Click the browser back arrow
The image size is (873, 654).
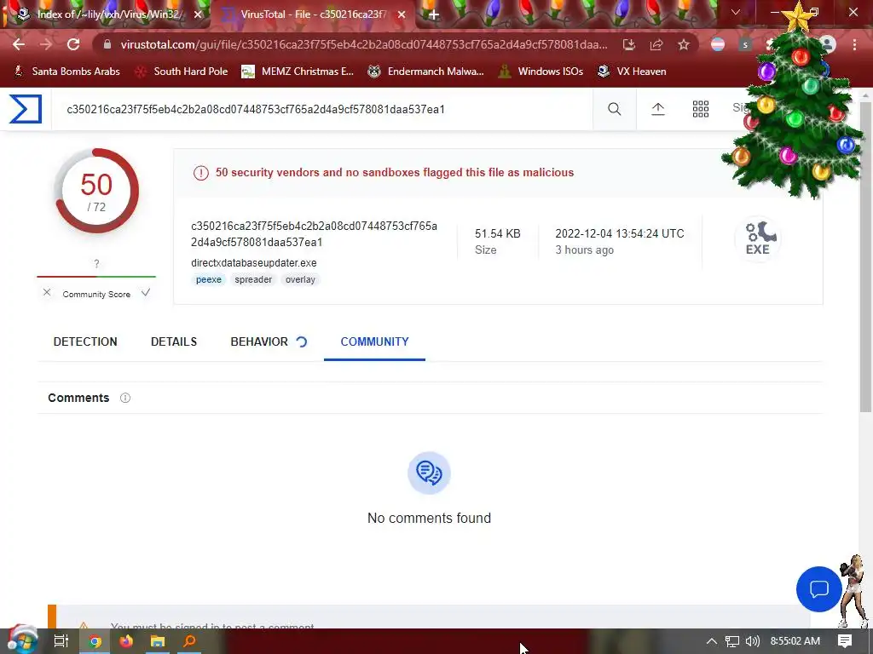tap(19, 44)
